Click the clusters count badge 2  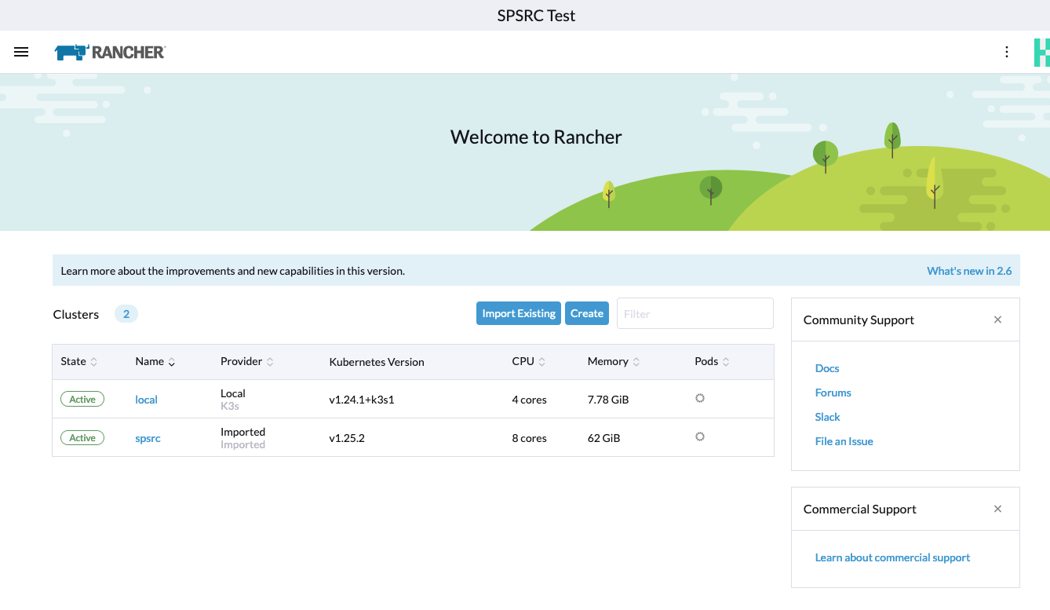(126, 314)
